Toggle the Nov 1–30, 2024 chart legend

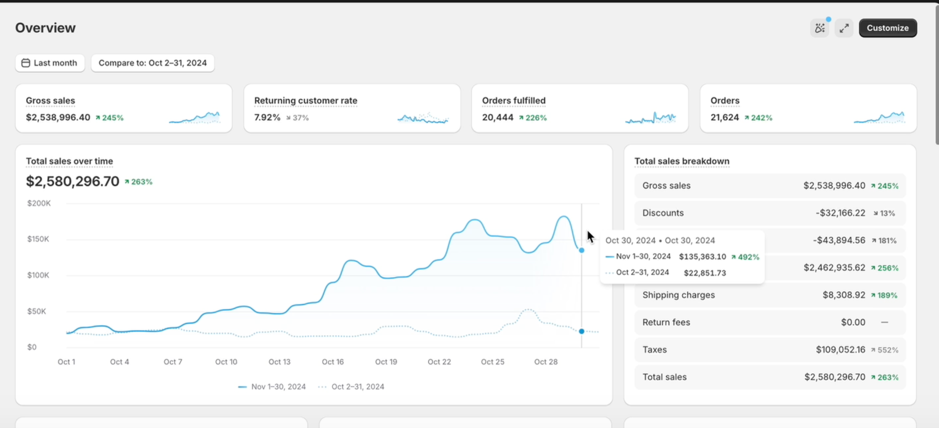271,386
